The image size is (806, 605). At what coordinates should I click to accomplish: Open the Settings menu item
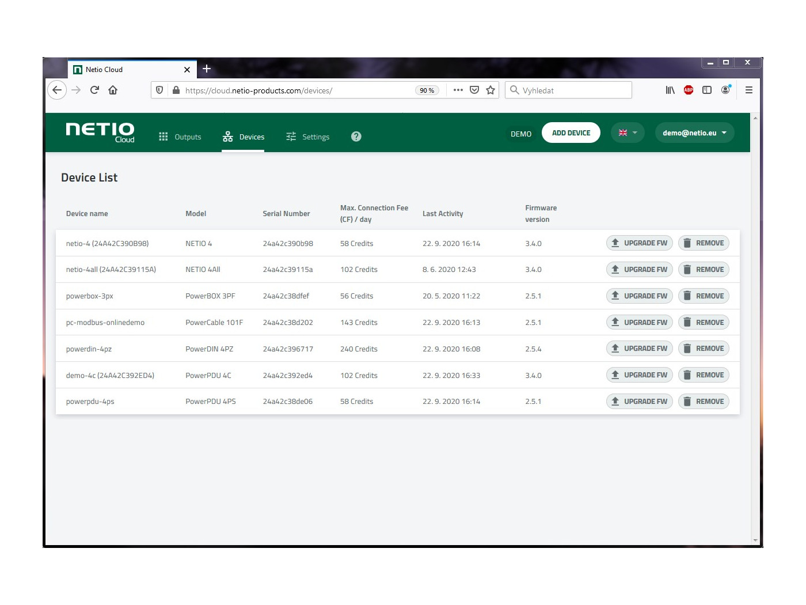click(308, 137)
